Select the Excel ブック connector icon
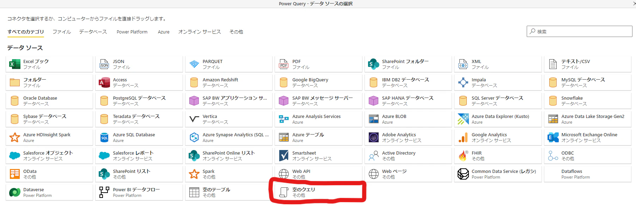Viewport: 636px width, 212px height. pyautogui.click(x=14, y=64)
